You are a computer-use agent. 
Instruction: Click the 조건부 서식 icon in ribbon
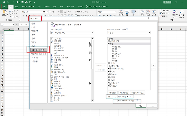(x=121, y=12)
